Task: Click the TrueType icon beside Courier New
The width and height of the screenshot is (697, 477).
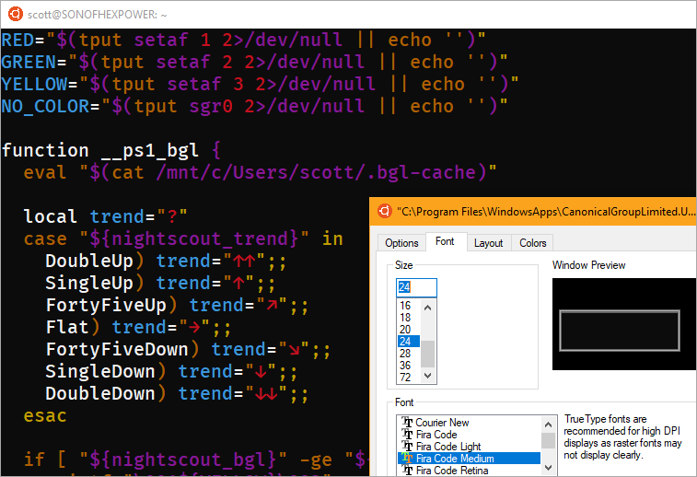Action: (x=408, y=424)
